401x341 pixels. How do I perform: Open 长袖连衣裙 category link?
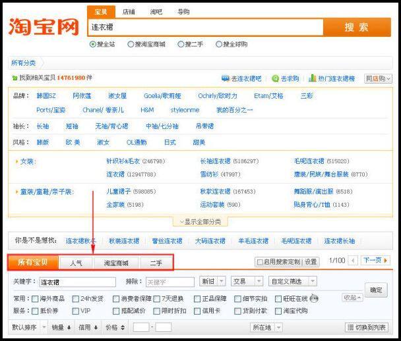(215, 161)
